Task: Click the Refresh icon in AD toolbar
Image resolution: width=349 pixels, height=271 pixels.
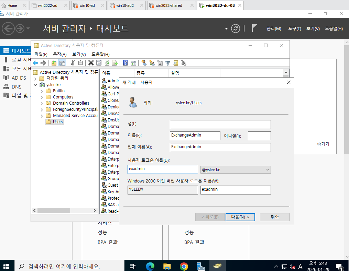Action: [107, 63]
